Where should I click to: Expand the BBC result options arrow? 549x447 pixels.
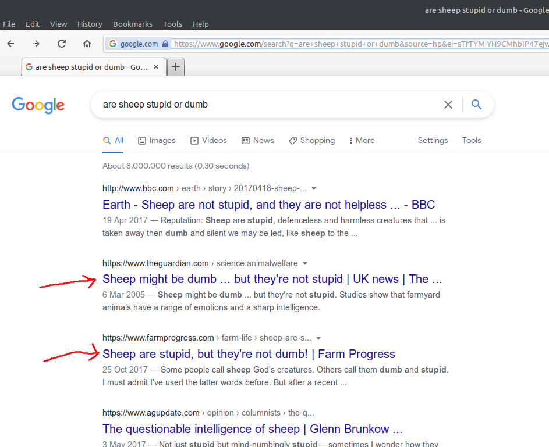click(x=314, y=189)
